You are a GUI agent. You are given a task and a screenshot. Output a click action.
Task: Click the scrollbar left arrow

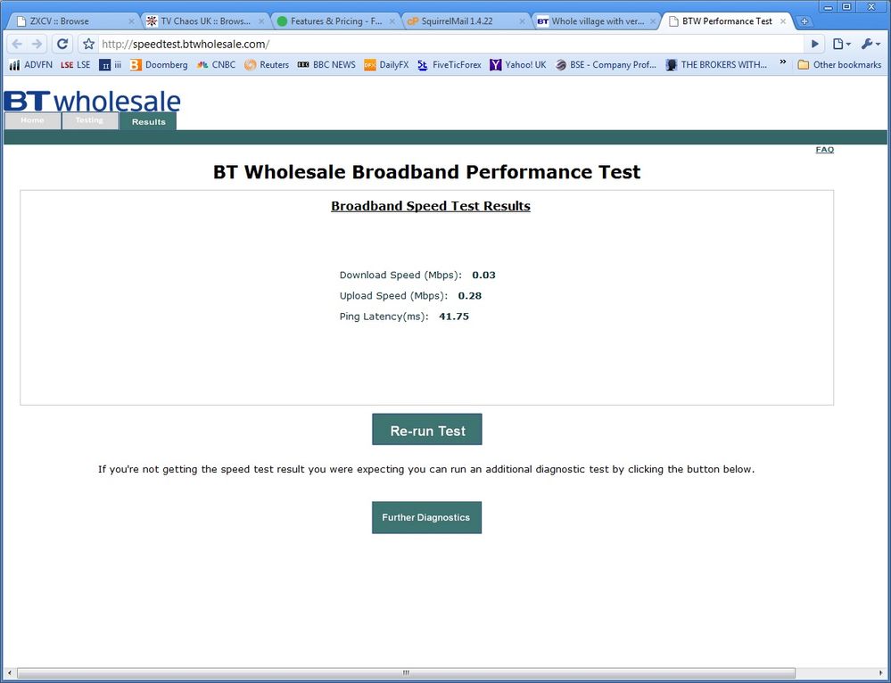click(9, 673)
